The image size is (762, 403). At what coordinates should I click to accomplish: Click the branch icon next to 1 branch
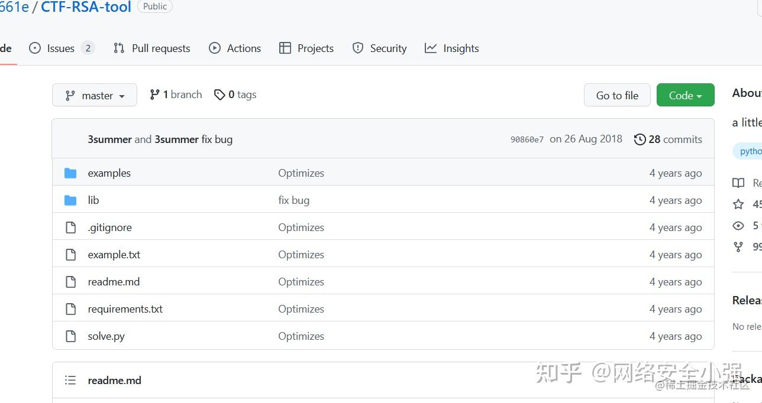[155, 94]
